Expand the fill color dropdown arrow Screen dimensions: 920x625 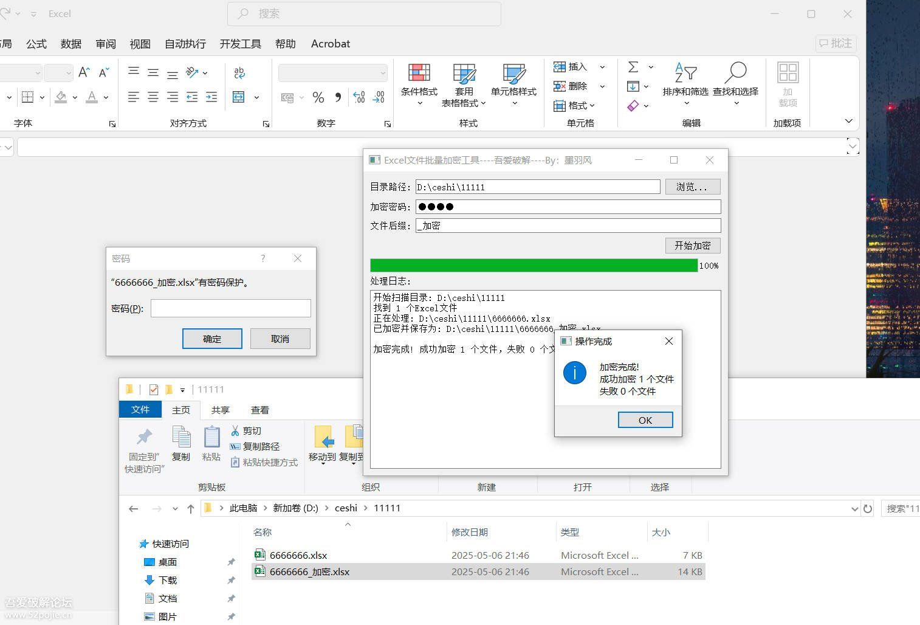click(75, 97)
